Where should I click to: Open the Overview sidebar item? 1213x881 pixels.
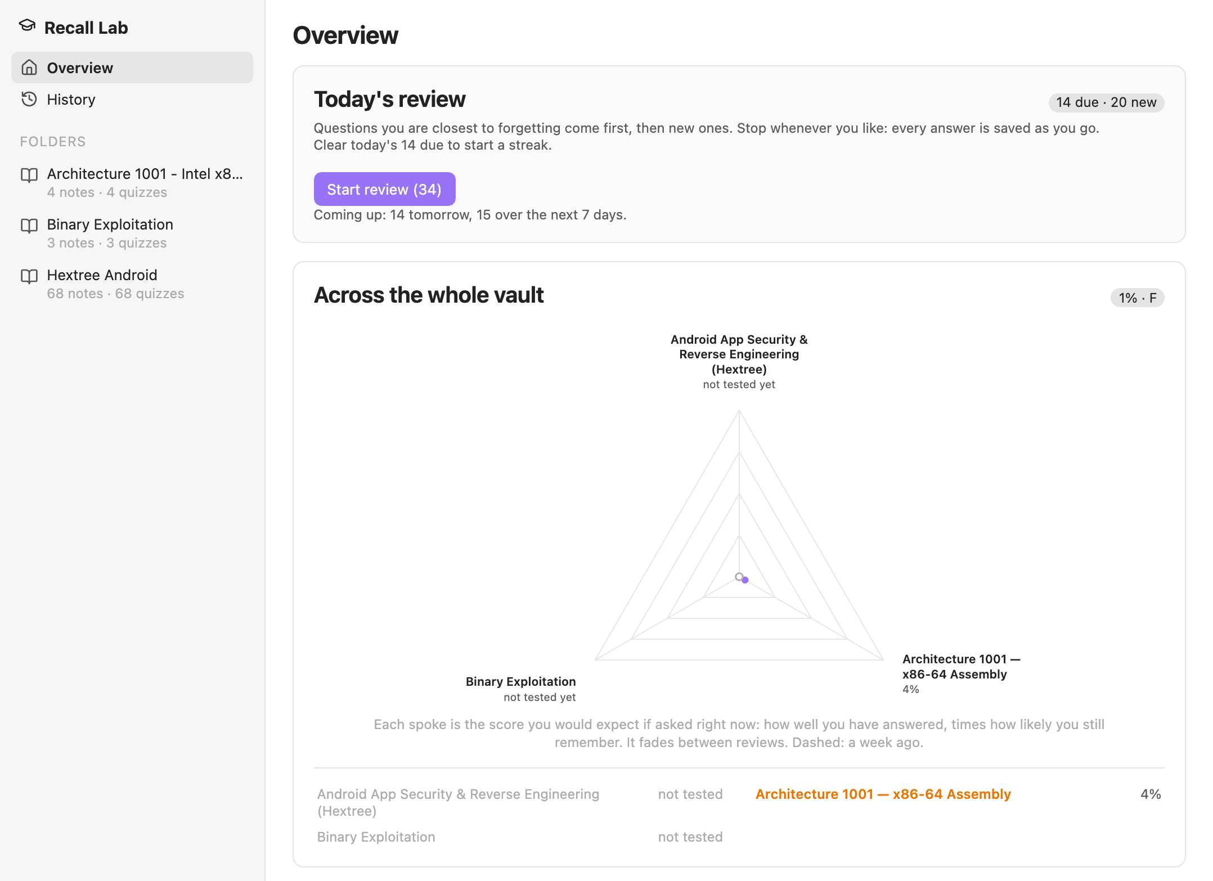pyautogui.click(x=132, y=68)
